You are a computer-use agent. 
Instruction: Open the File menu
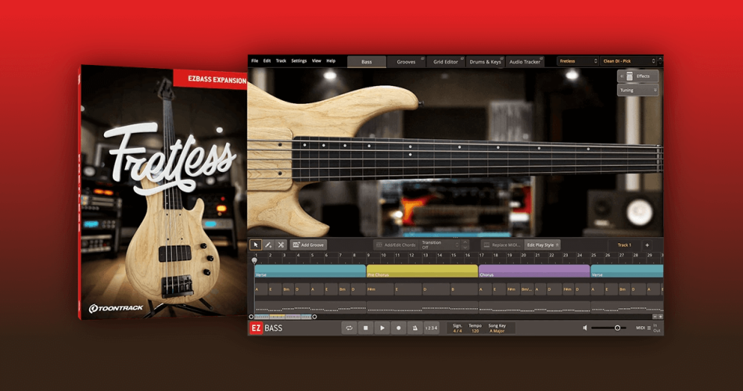coord(255,61)
